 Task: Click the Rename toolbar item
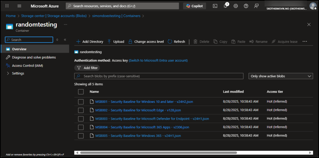[x=258, y=41]
